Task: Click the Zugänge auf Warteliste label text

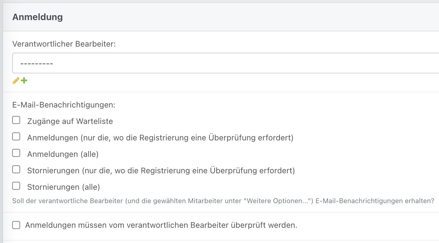Action: (70, 121)
